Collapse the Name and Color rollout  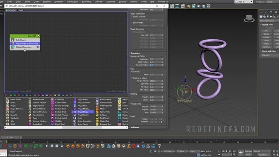269,51
